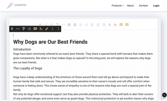167x101 pixels.
Task: Apply Heading 2 style
Action: 75,25
